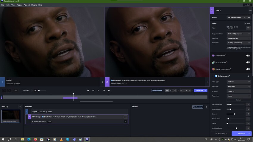Open the Help menu
This screenshot has width=253, height=142.
coord(40,5)
